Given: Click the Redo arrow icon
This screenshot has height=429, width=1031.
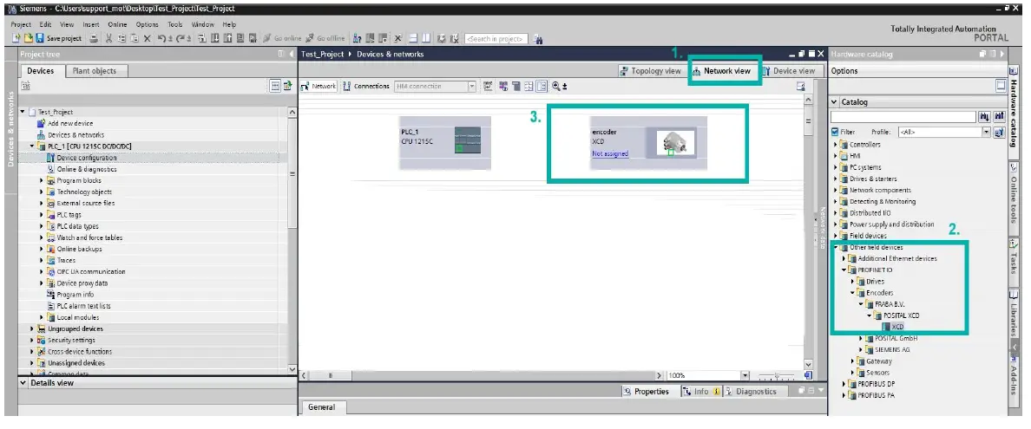Looking at the screenshot, I should (181, 38).
